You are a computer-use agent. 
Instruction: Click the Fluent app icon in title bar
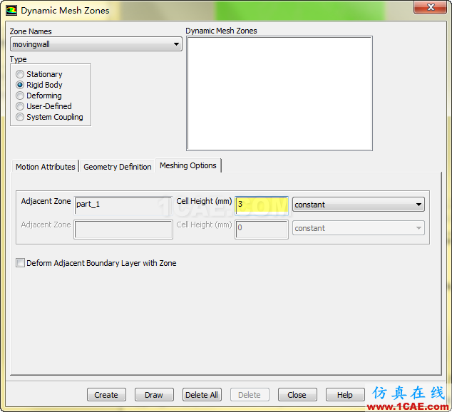pos(11,11)
